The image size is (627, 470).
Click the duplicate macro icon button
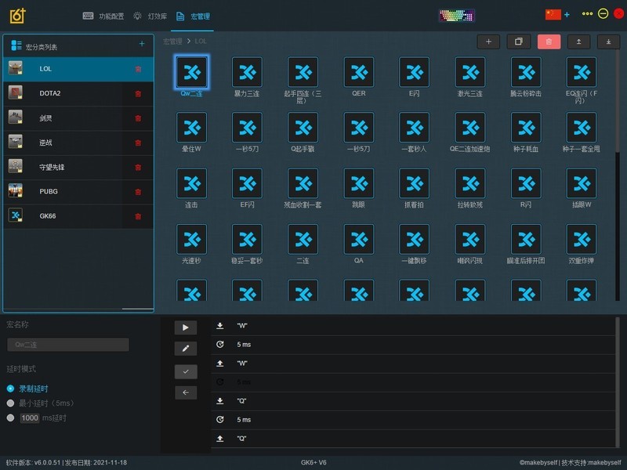coord(518,42)
